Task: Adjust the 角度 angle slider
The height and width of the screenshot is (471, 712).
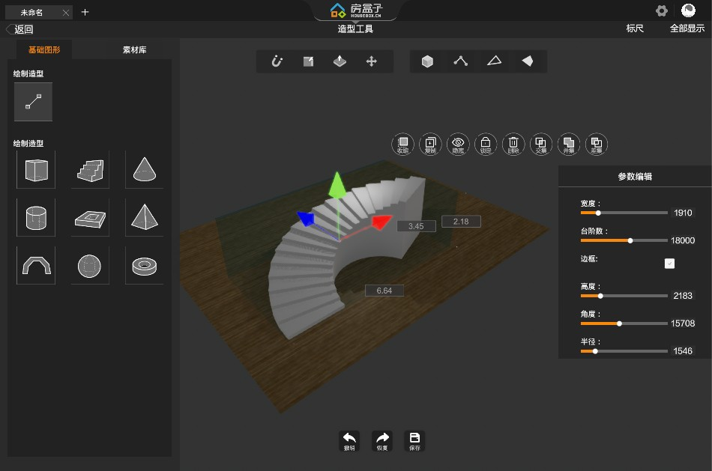Action: [624, 323]
